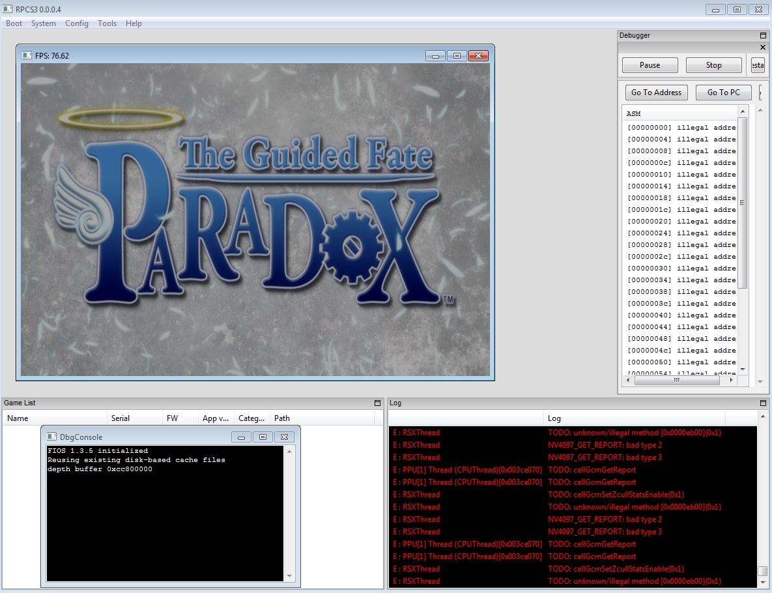This screenshot has width=772, height=593.
Task: Maximize the DbgConsole window
Action: (263, 437)
